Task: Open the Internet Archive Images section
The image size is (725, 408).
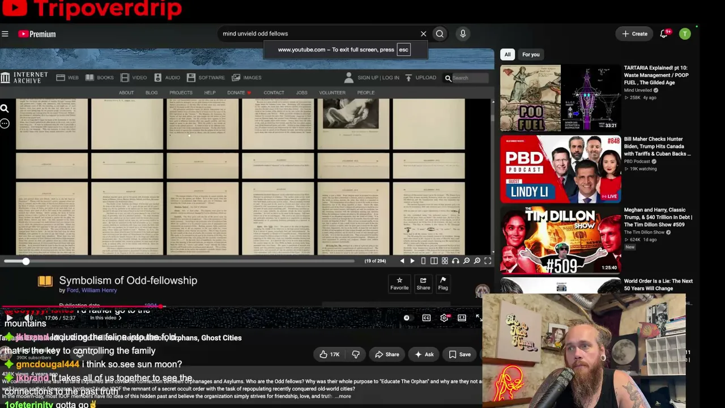Action: (247, 78)
